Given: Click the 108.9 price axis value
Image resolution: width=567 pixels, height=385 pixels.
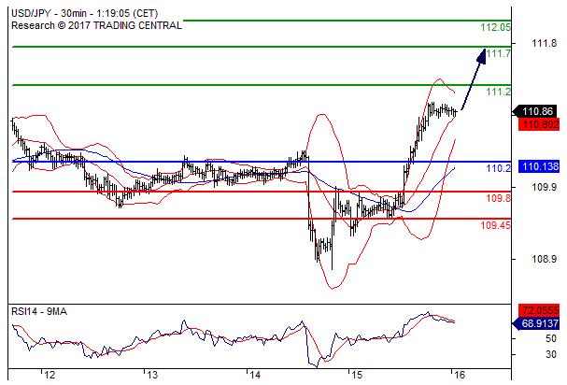Looking at the screenshot, I should pyautogui.click(x=545, y=259).
